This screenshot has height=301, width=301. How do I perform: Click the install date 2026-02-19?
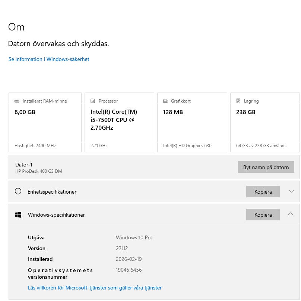[129, 259]
